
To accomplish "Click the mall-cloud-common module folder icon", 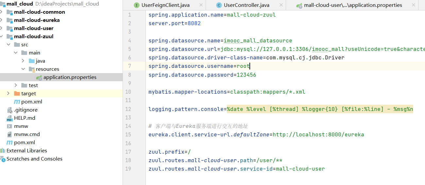I will tap(9, 12).
